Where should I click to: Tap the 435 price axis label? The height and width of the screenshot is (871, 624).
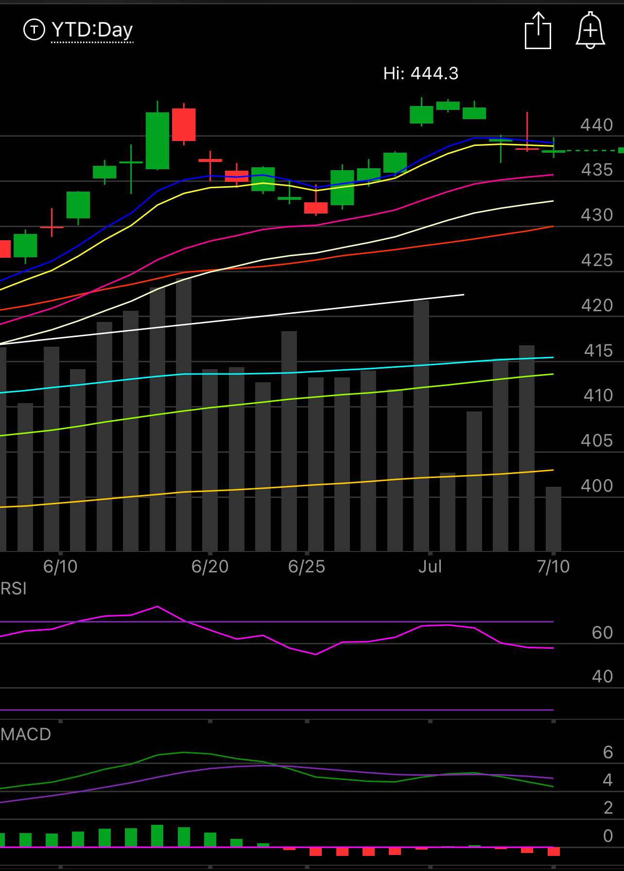597,170
